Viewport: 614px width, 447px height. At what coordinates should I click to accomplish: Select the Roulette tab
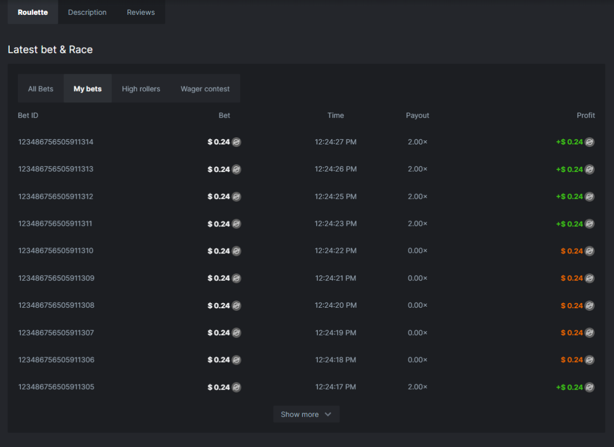pyautogui.click(x=33, y=12)
